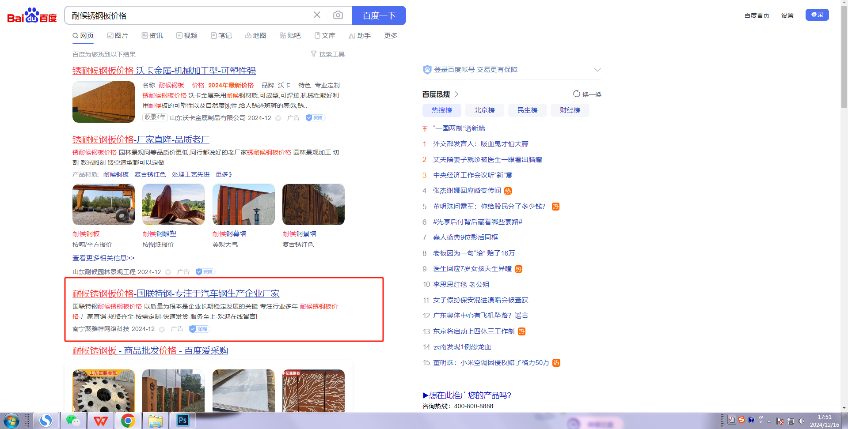This screenshot has height=429, width=848.
Task: Click the 耐候钢景墙 product thumbnail
Action: pos(313,204)
